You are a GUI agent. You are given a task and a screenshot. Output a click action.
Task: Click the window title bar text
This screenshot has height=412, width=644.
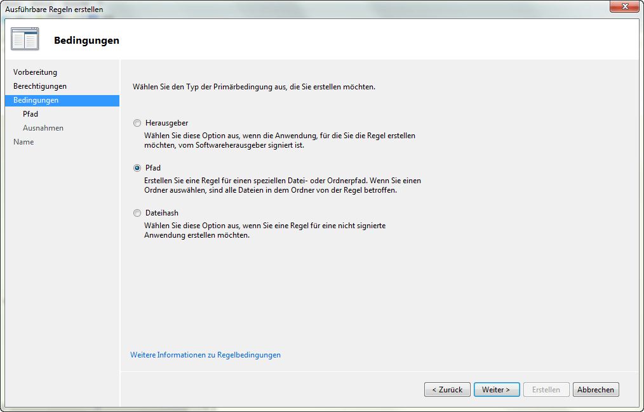(x=54, y=10)
